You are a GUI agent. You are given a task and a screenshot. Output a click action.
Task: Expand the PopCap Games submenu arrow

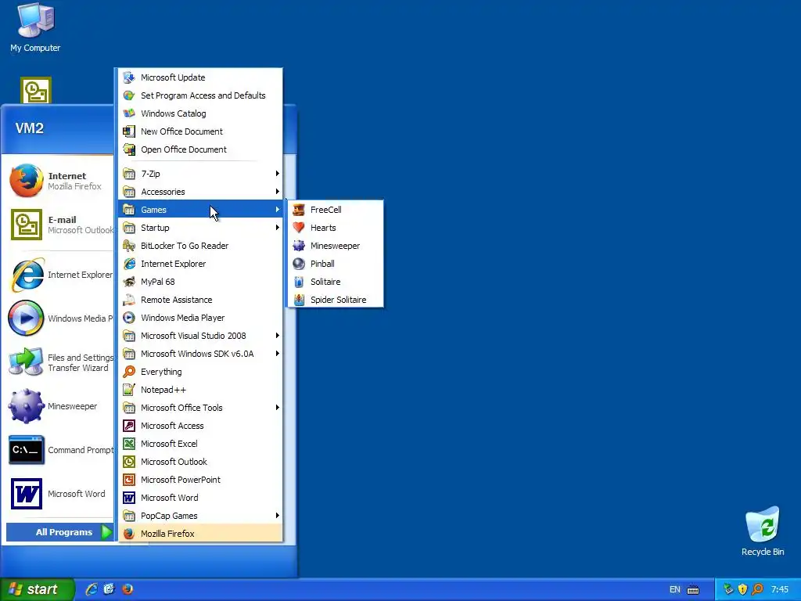(278, 515)
